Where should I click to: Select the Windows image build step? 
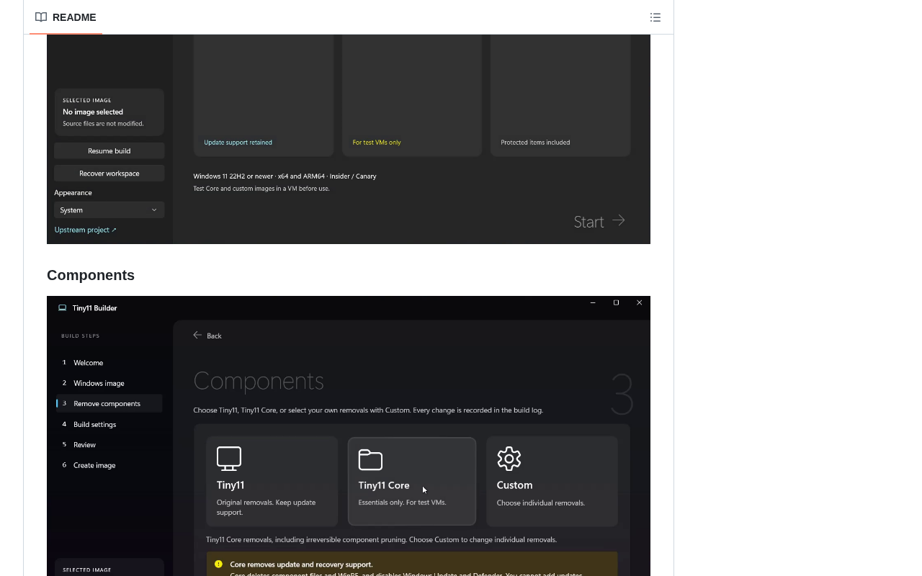109,383
